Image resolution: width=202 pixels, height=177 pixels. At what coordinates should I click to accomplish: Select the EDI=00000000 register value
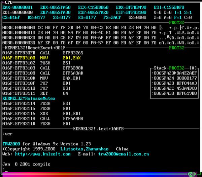pos(18,12)
